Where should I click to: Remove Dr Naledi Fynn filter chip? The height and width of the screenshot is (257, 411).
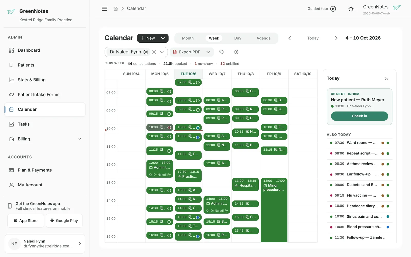point(146,52)
